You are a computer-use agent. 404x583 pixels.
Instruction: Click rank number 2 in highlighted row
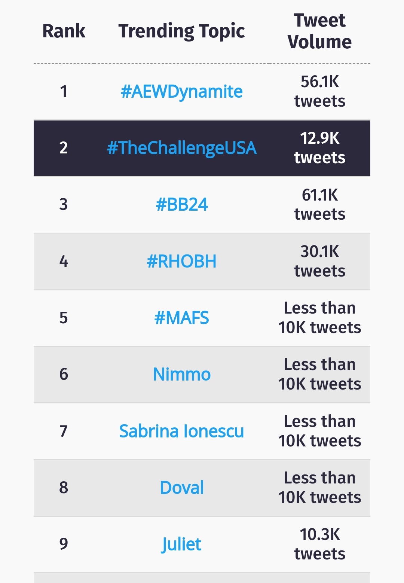tap(64, 148)
